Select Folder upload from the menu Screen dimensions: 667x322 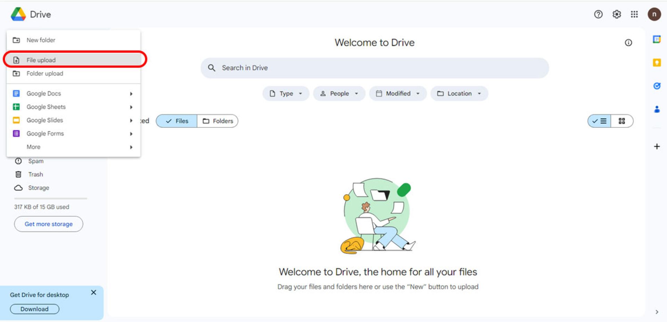coord(74,74)
